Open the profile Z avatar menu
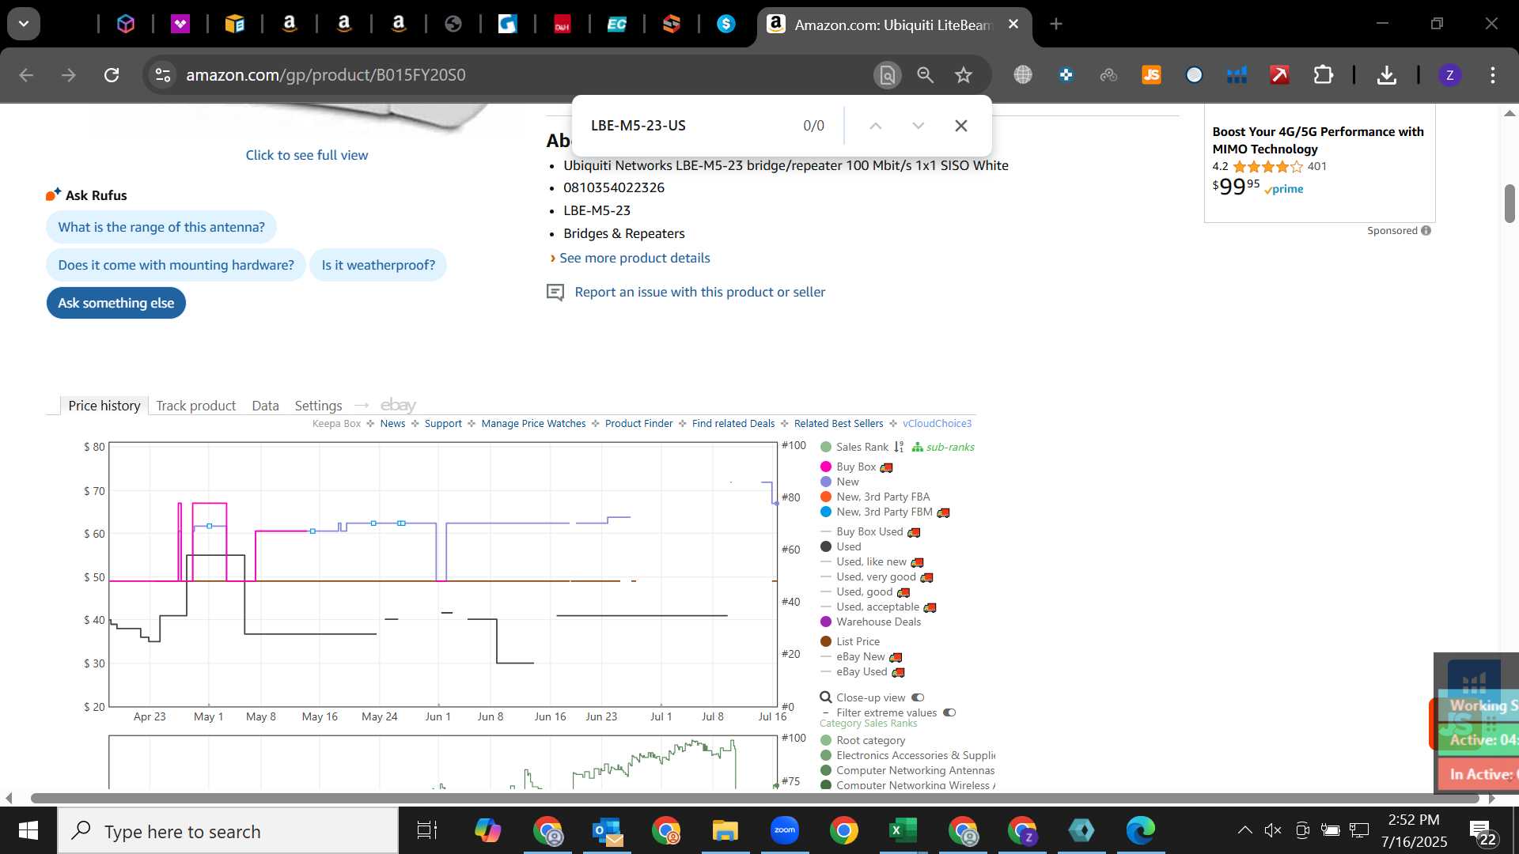Viewport: 1519px width, 854px height. coord(1449,75)
